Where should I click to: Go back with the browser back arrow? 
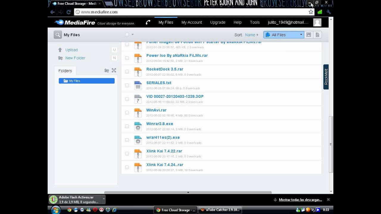[53, 12]
